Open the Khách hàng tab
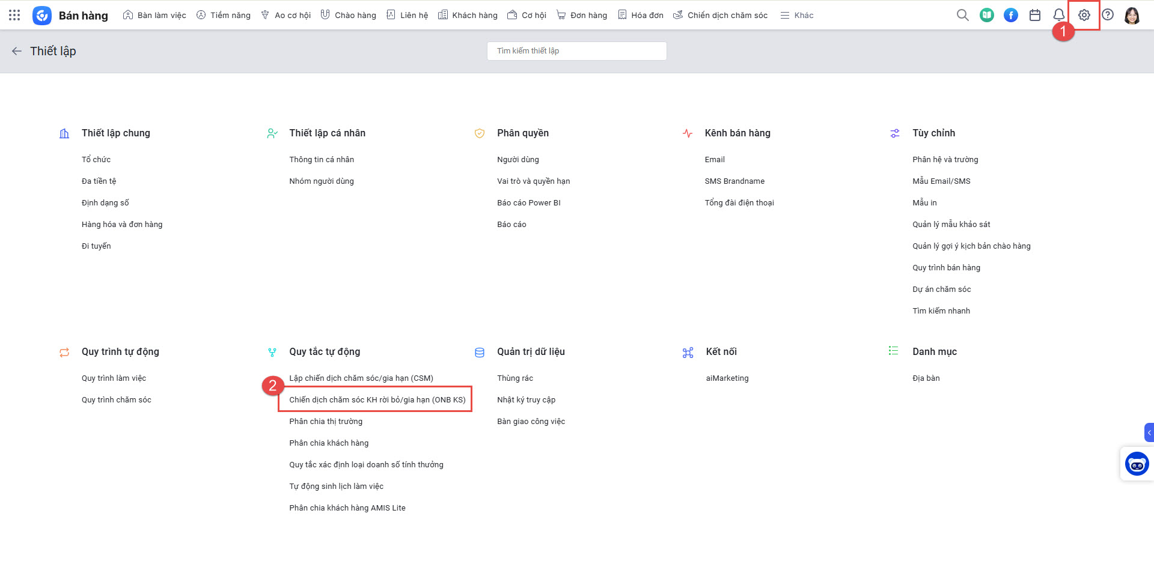 pos(468,15)
